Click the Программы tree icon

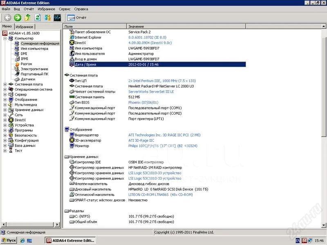click(x=11, y=130)
